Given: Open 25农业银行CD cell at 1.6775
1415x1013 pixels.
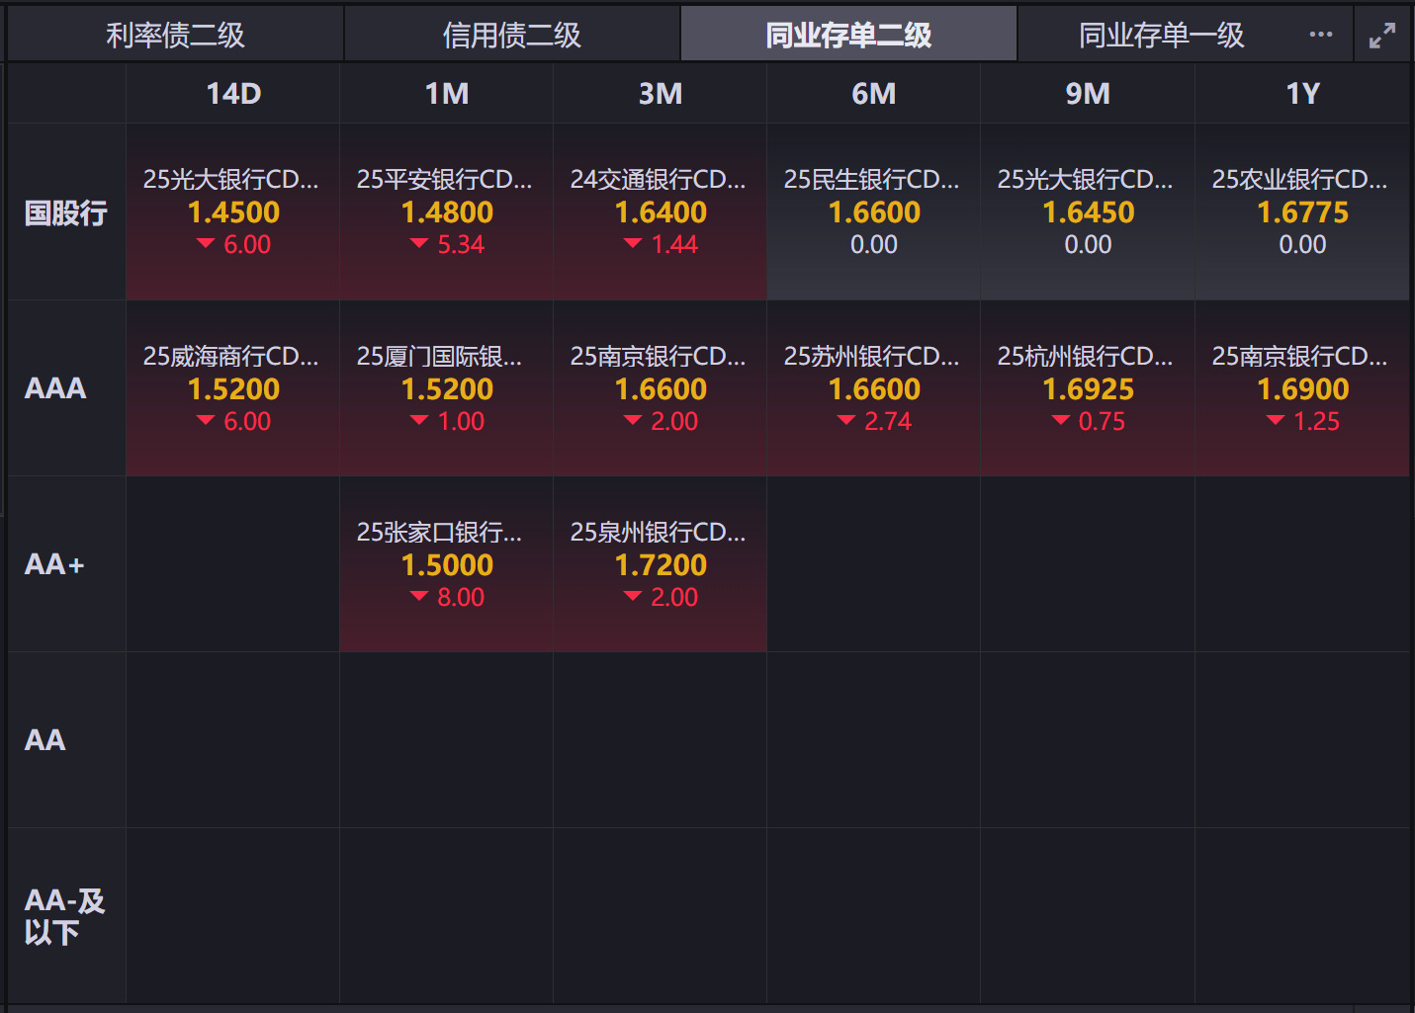Looking at the screenshot, I should click(x=1302, y=212).
